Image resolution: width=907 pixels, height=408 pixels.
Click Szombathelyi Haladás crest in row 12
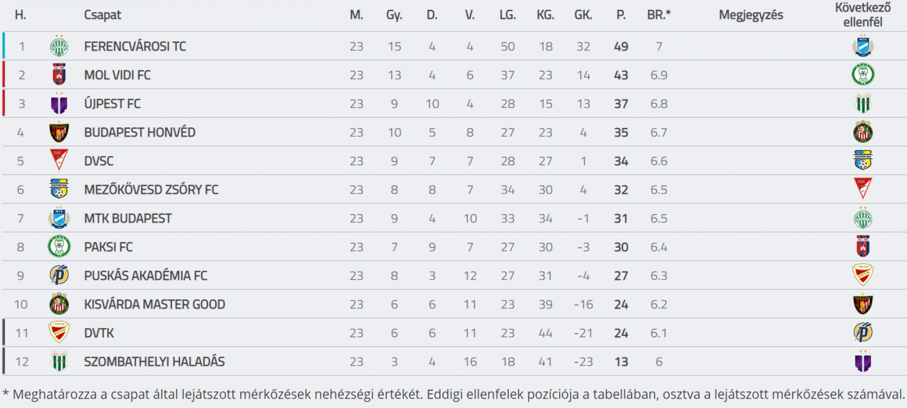(59, 361)
